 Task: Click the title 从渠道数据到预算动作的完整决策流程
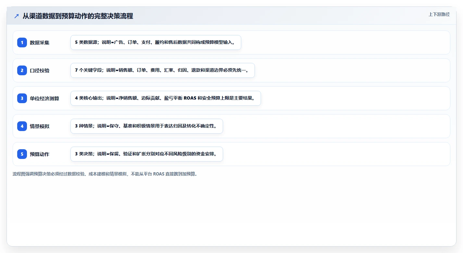point(78,16)
